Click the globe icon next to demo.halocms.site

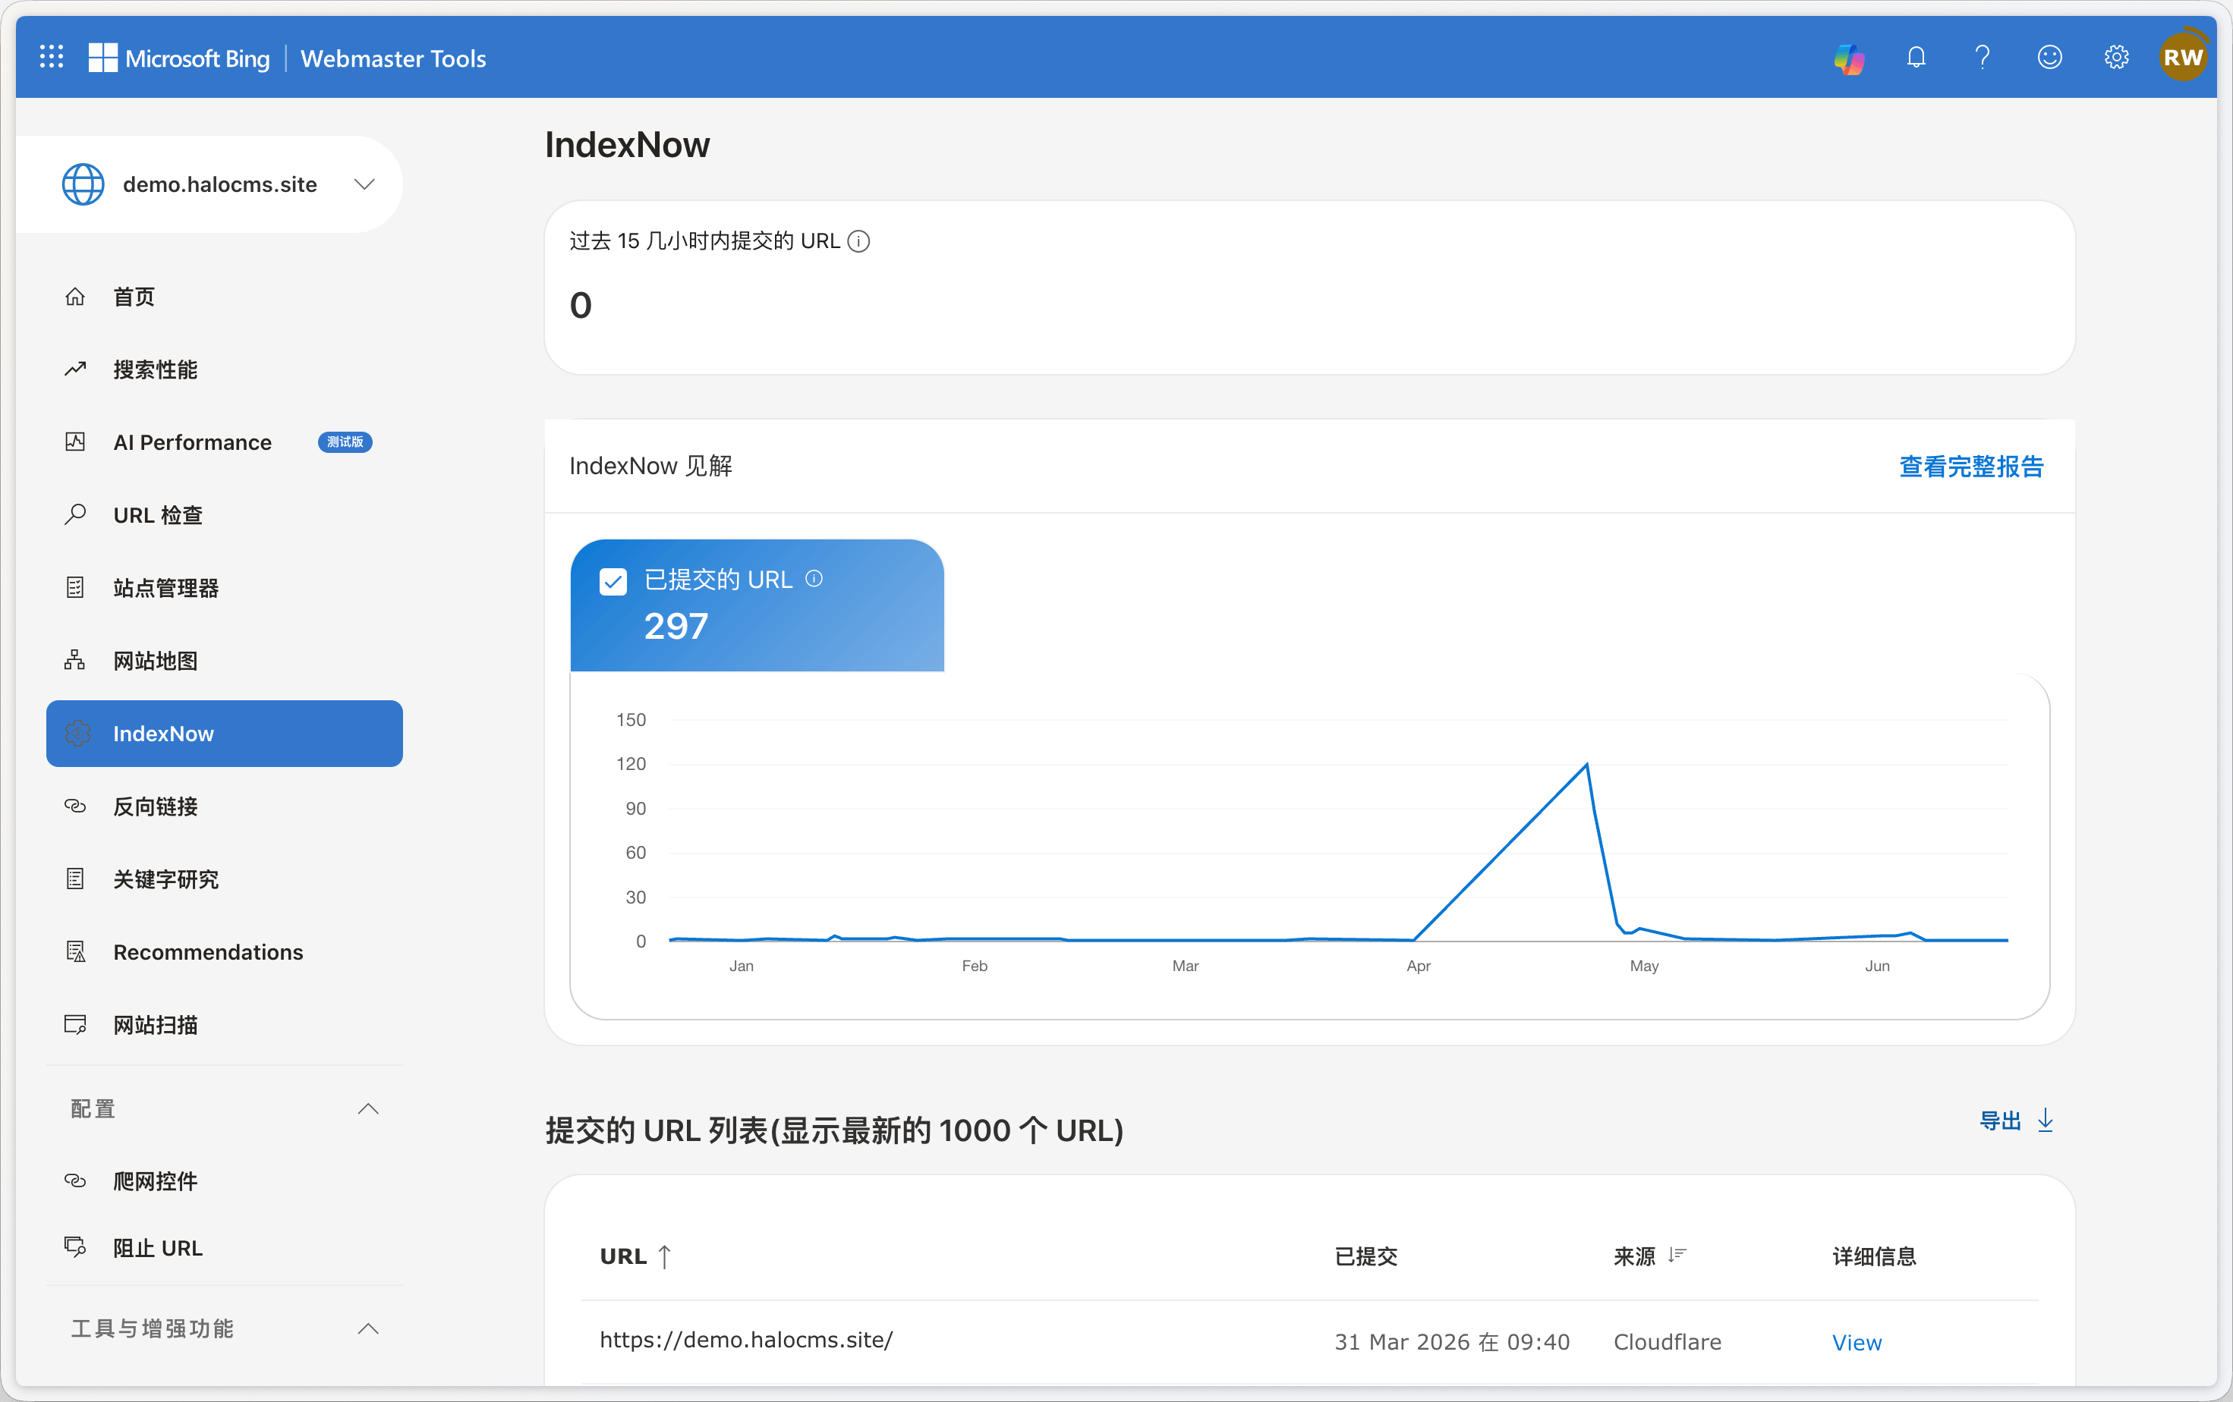click(x=83, y=184)
